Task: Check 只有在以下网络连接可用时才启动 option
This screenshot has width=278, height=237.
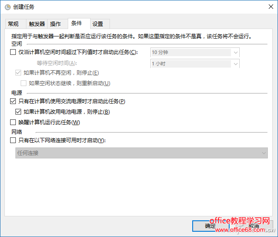Action: pos(13,140)
